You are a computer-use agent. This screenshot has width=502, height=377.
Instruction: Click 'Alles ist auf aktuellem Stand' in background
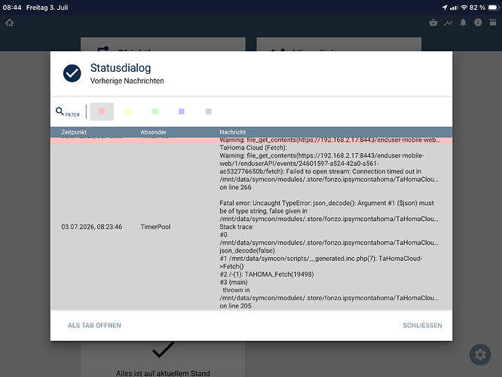pyautogui.click(x=163, y=373)
